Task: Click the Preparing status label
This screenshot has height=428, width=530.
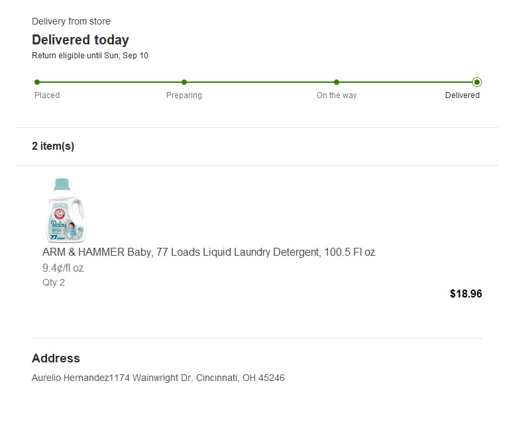Action: (184, 95)
